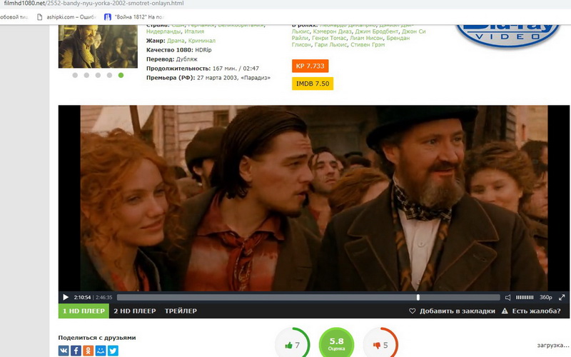Open the 360p quality selector

pos(545,297)
